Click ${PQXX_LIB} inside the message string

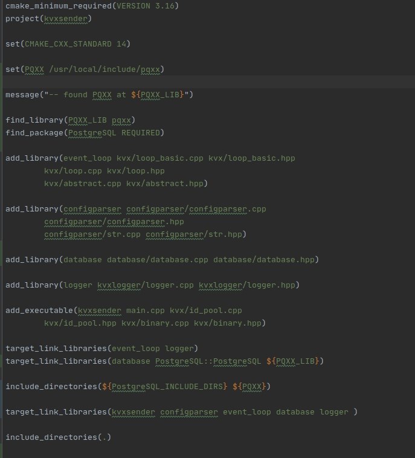coord(158,95)
